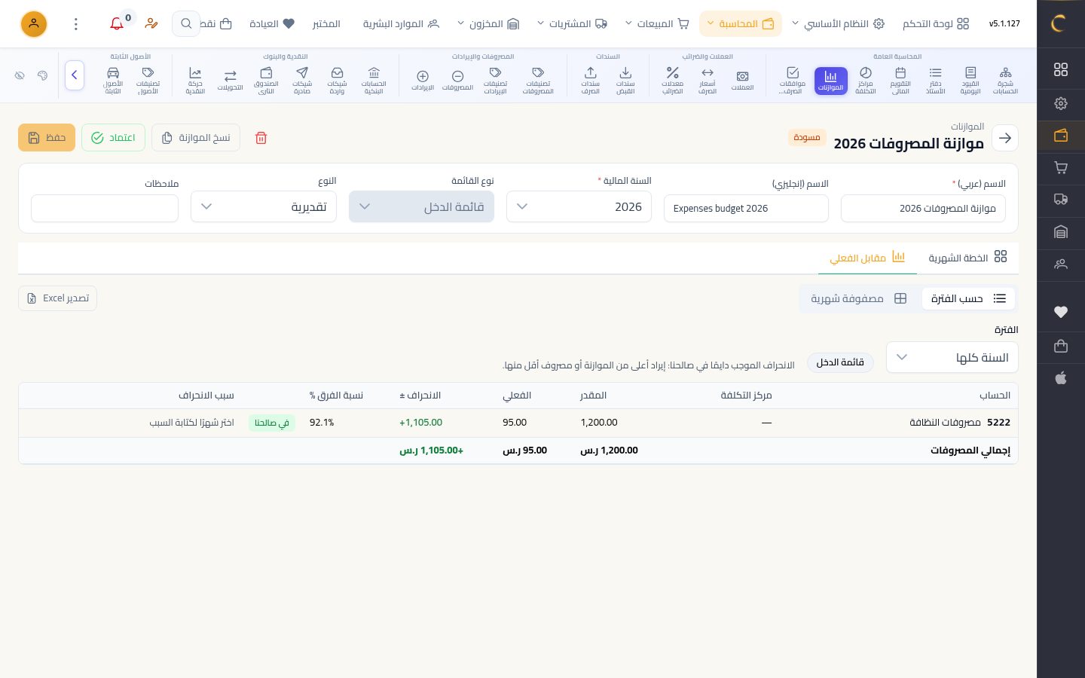Open the fiscal year 2026 dropdown
1085x678 pixels.
pyautogui.click(x=579, y=207)
